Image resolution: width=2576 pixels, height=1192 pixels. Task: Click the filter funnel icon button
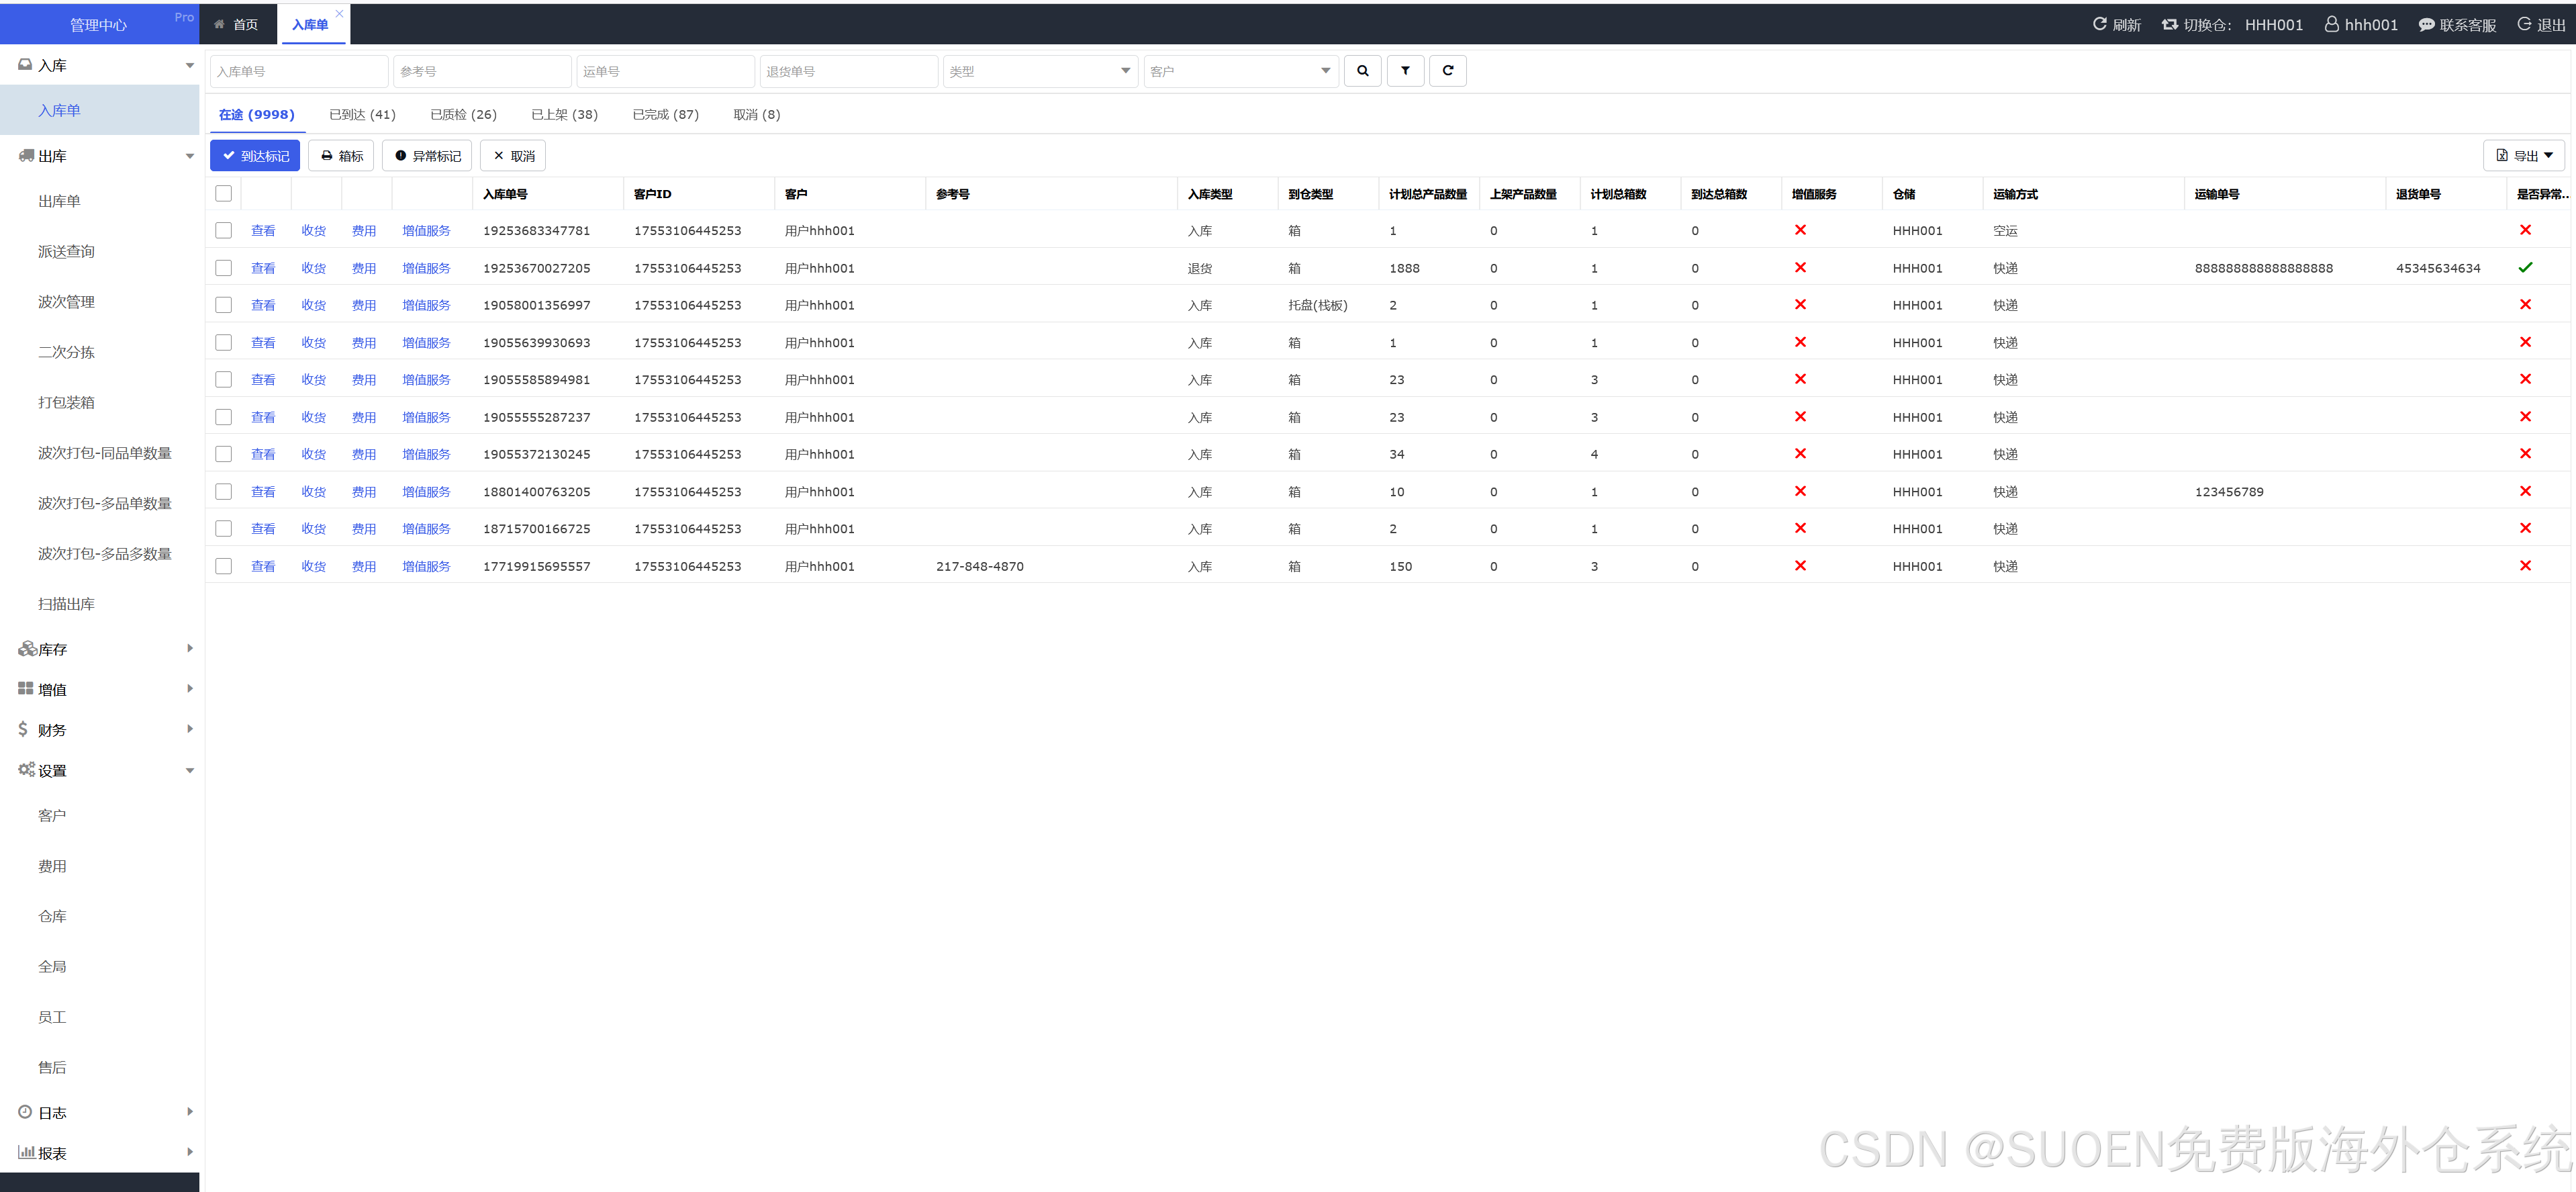click(x=1405, y=71)
